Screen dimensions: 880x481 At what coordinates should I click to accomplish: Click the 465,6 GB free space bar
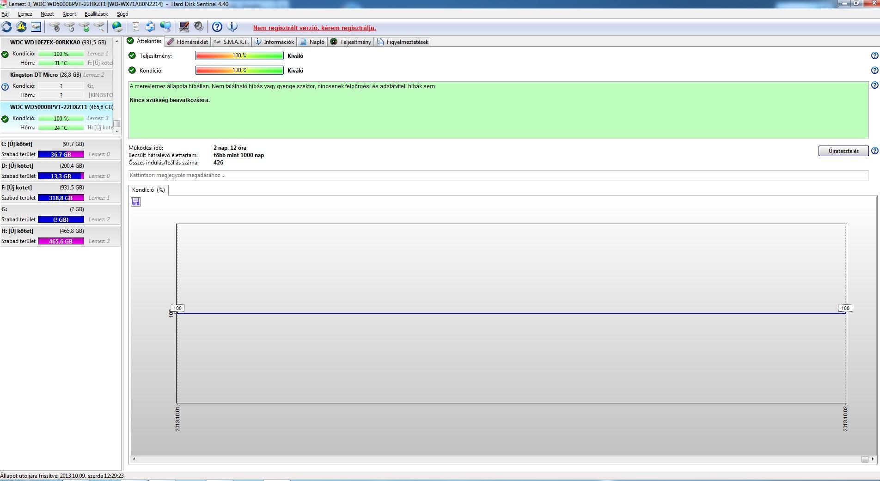coord(61,241)
